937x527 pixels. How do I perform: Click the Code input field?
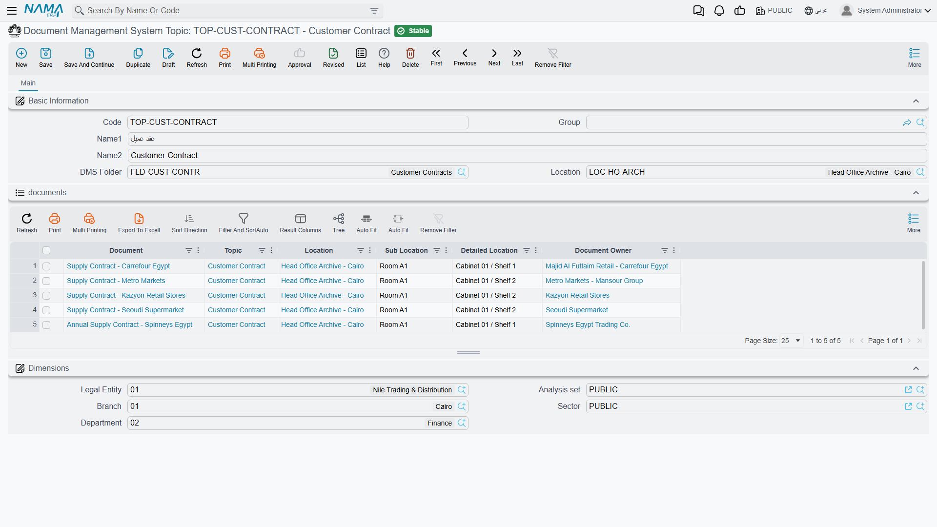(x=298, y=122)
